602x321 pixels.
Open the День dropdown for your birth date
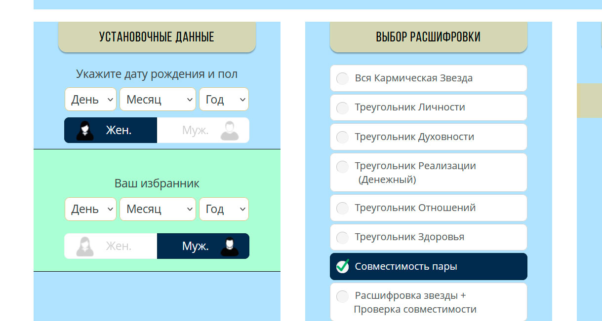tap(90, 99)
